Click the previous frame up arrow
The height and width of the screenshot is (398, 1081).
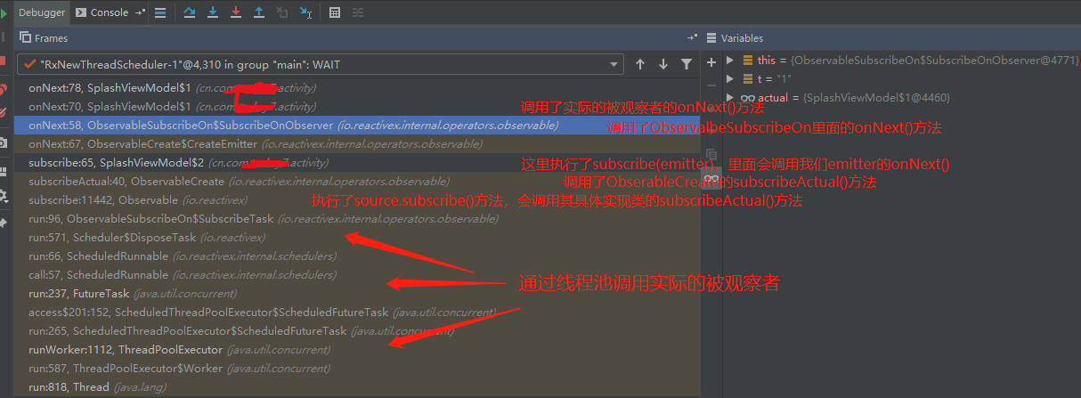pos(640,64)
